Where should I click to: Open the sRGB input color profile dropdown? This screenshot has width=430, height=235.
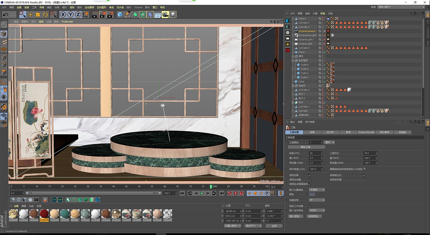tap(317, 210)
